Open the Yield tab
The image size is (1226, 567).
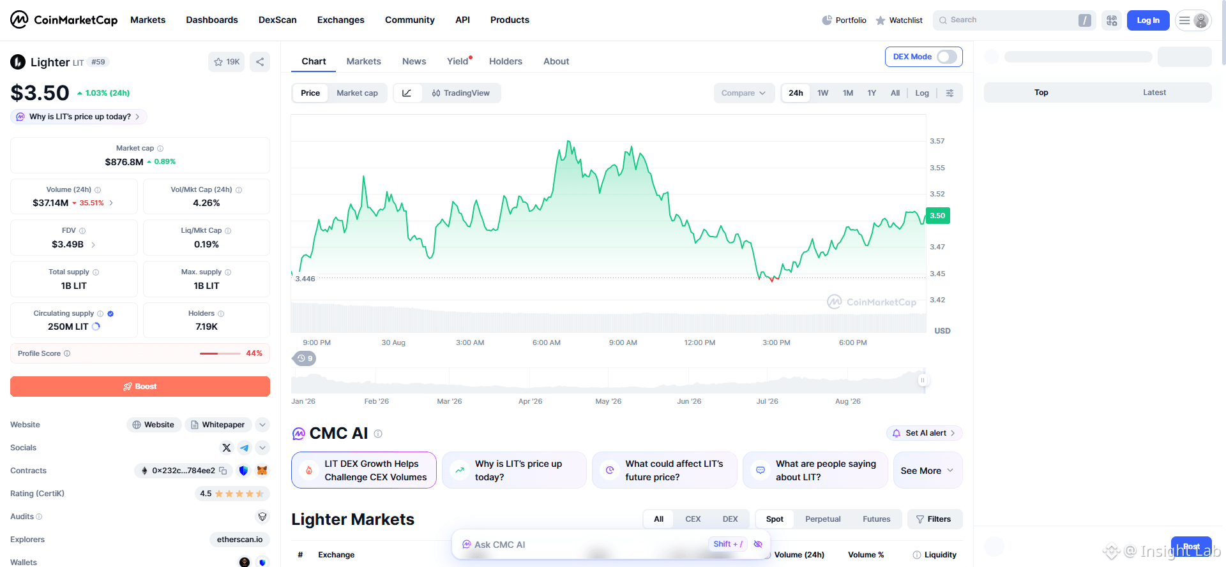[458, 61]
